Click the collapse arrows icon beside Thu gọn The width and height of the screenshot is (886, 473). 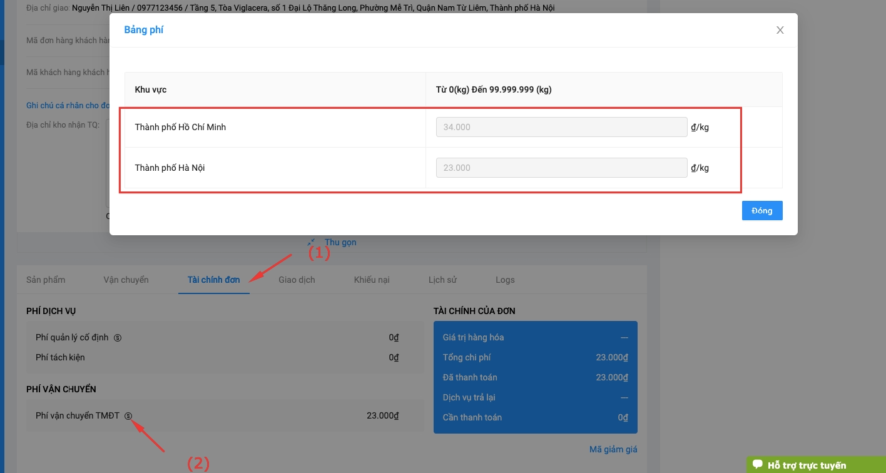click(312, 242)
